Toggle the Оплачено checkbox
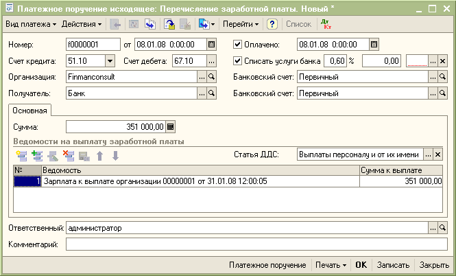This screenshot has height=276, width=456. pyautogui.click(x=237, y=45)
